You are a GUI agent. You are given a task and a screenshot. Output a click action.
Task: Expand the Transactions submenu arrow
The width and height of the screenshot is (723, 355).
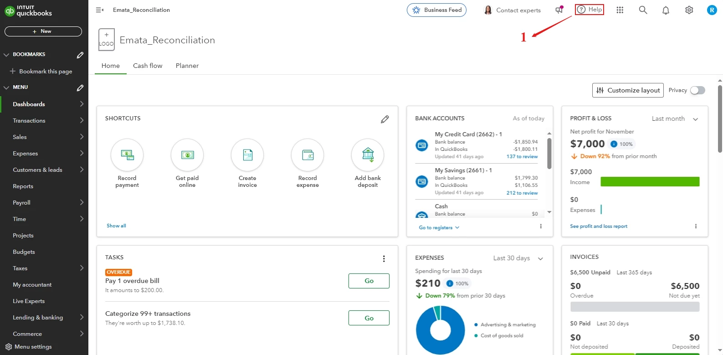point(82,120)
